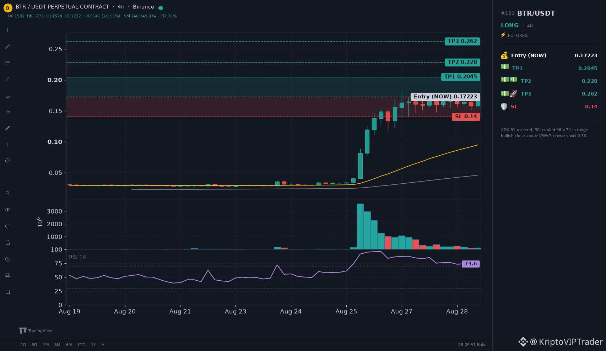
Task: Open the horizontal lines tool in sidebar
Action: click(x=7, y=63)
